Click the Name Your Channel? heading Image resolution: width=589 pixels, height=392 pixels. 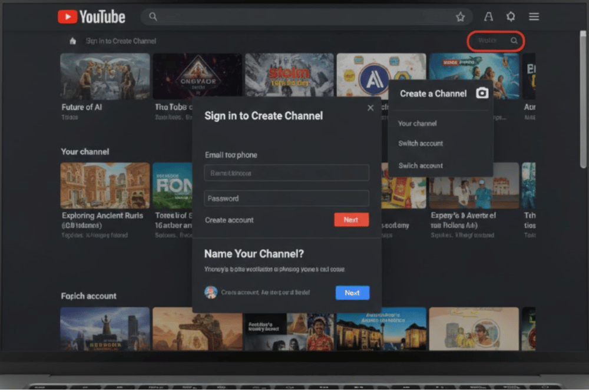pyautogui.click(x=254, y=254)
